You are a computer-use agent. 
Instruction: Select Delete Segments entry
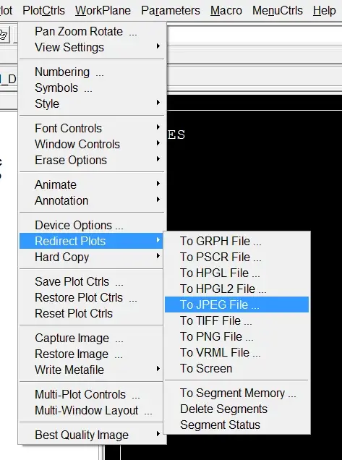point(236,409)
